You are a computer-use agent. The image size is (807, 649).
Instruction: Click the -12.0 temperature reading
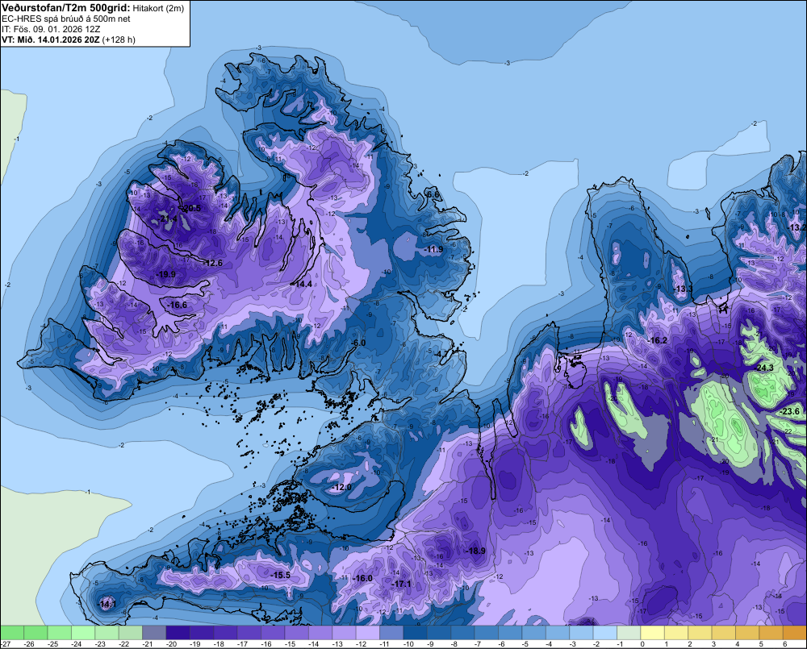[342, 487]
